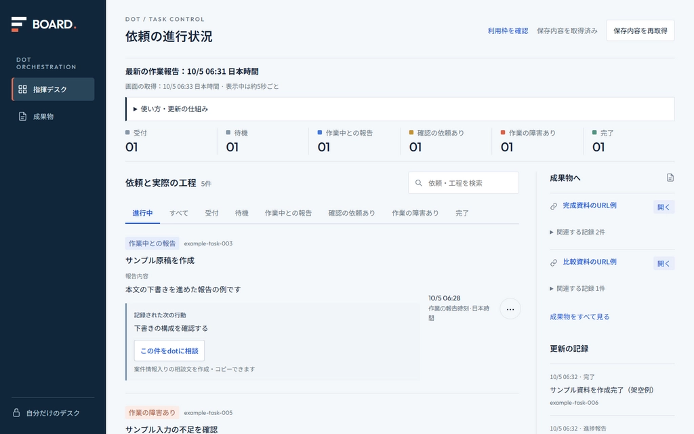Click the 10/5 06:28 report timestamp
Image resolution: width=694 pixels, height=434 pixels.
coord(445,298)
